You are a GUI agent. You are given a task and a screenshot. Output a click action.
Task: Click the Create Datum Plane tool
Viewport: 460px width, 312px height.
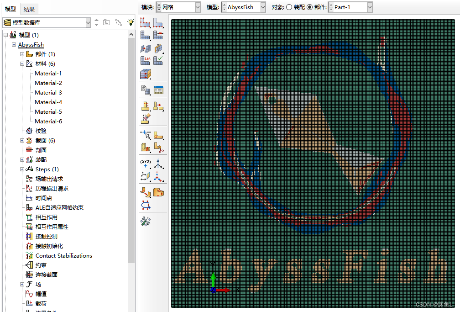coord(145,176)
